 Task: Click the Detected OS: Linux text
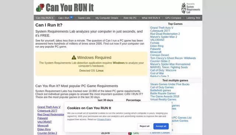(x=91, y=70)
